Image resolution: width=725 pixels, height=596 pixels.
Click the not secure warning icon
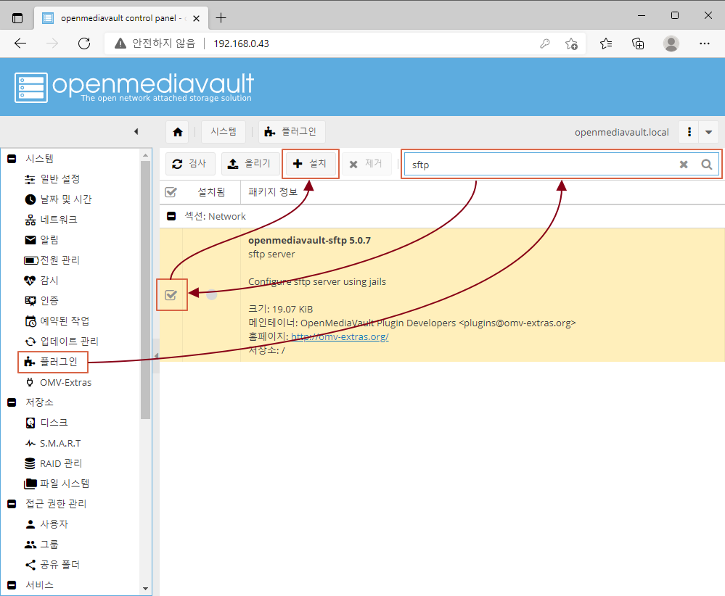pyautogui.click(x=120, y=44)
